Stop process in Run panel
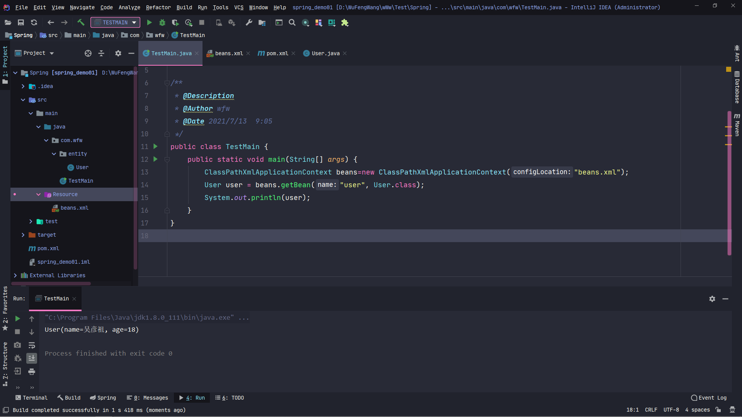Viewport: 742px width, 417px height. click(x=17, y=332)
